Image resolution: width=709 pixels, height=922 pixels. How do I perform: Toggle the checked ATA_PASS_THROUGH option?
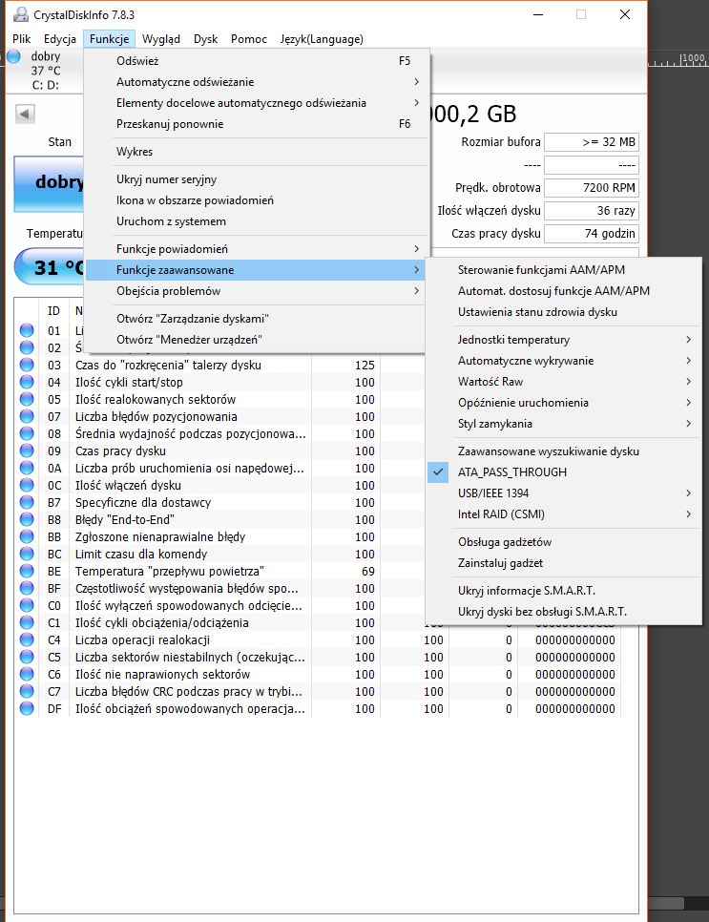pos(563,472)
